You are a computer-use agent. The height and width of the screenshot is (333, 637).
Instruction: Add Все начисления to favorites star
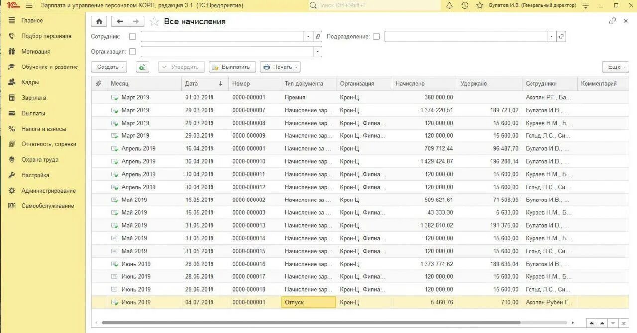154,21
